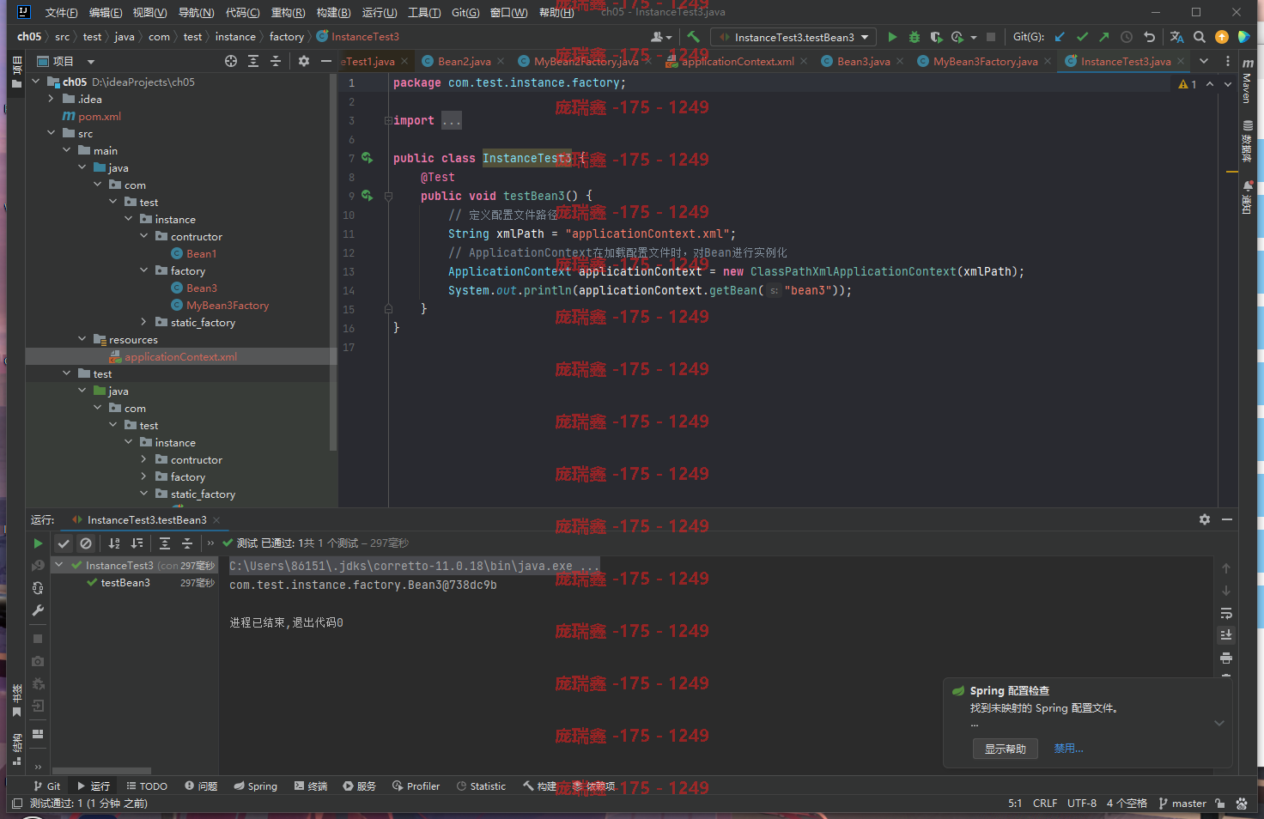Open the Profiler tool window
Screen dimensions: 1264x819
pos(416,786)
